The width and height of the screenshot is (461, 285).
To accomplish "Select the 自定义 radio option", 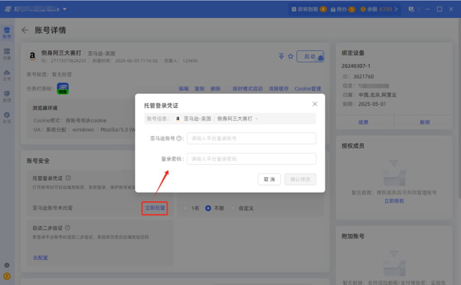I will click(232, 208).
